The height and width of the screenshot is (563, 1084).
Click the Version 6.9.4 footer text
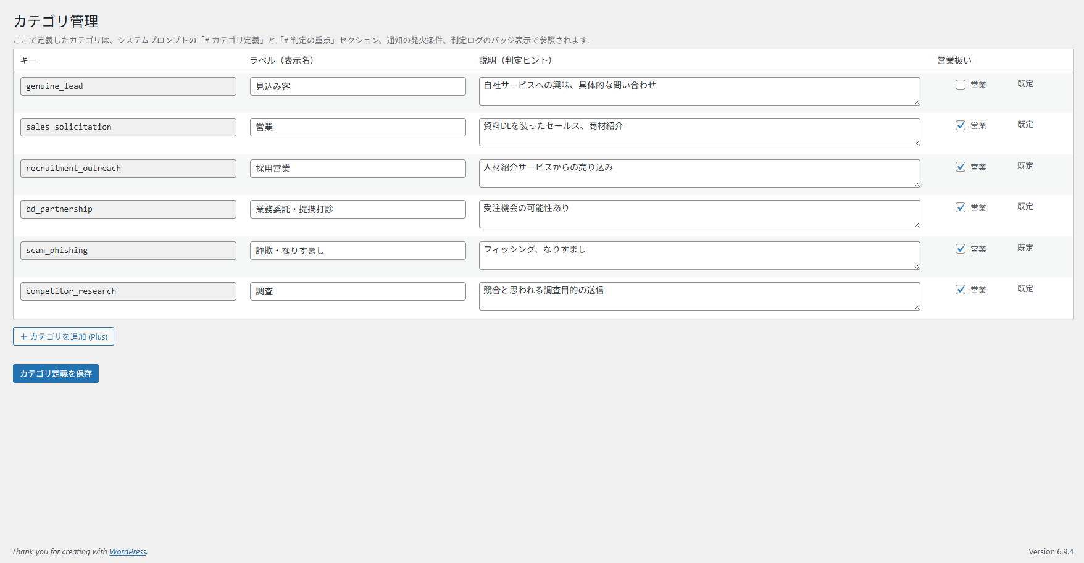tap(1051, 552)
